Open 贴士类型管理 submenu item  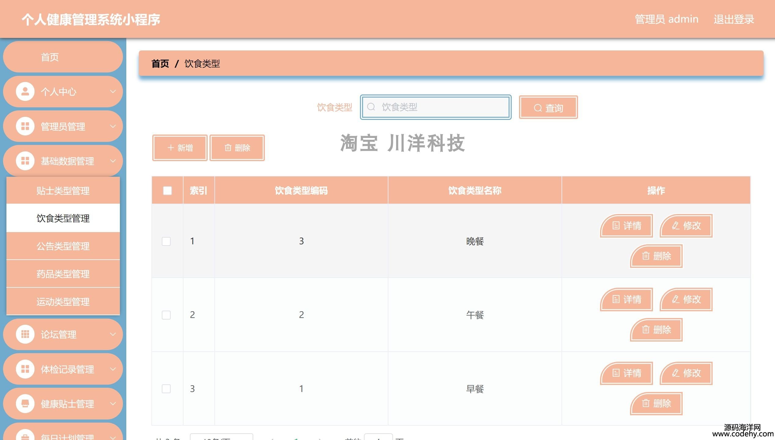coord(63,190)
